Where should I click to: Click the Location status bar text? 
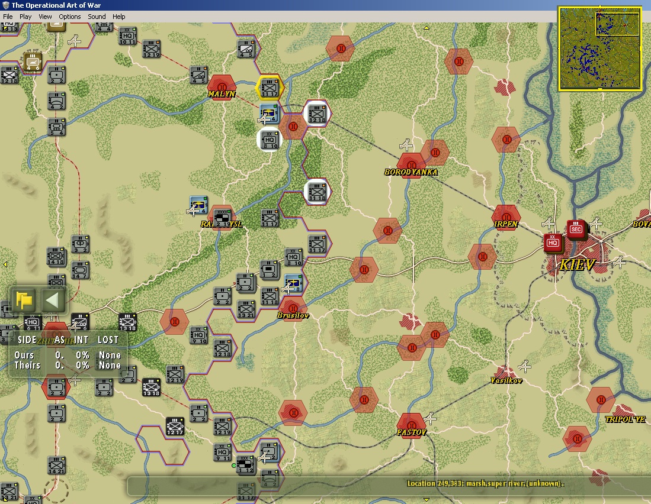coord(485,483)
